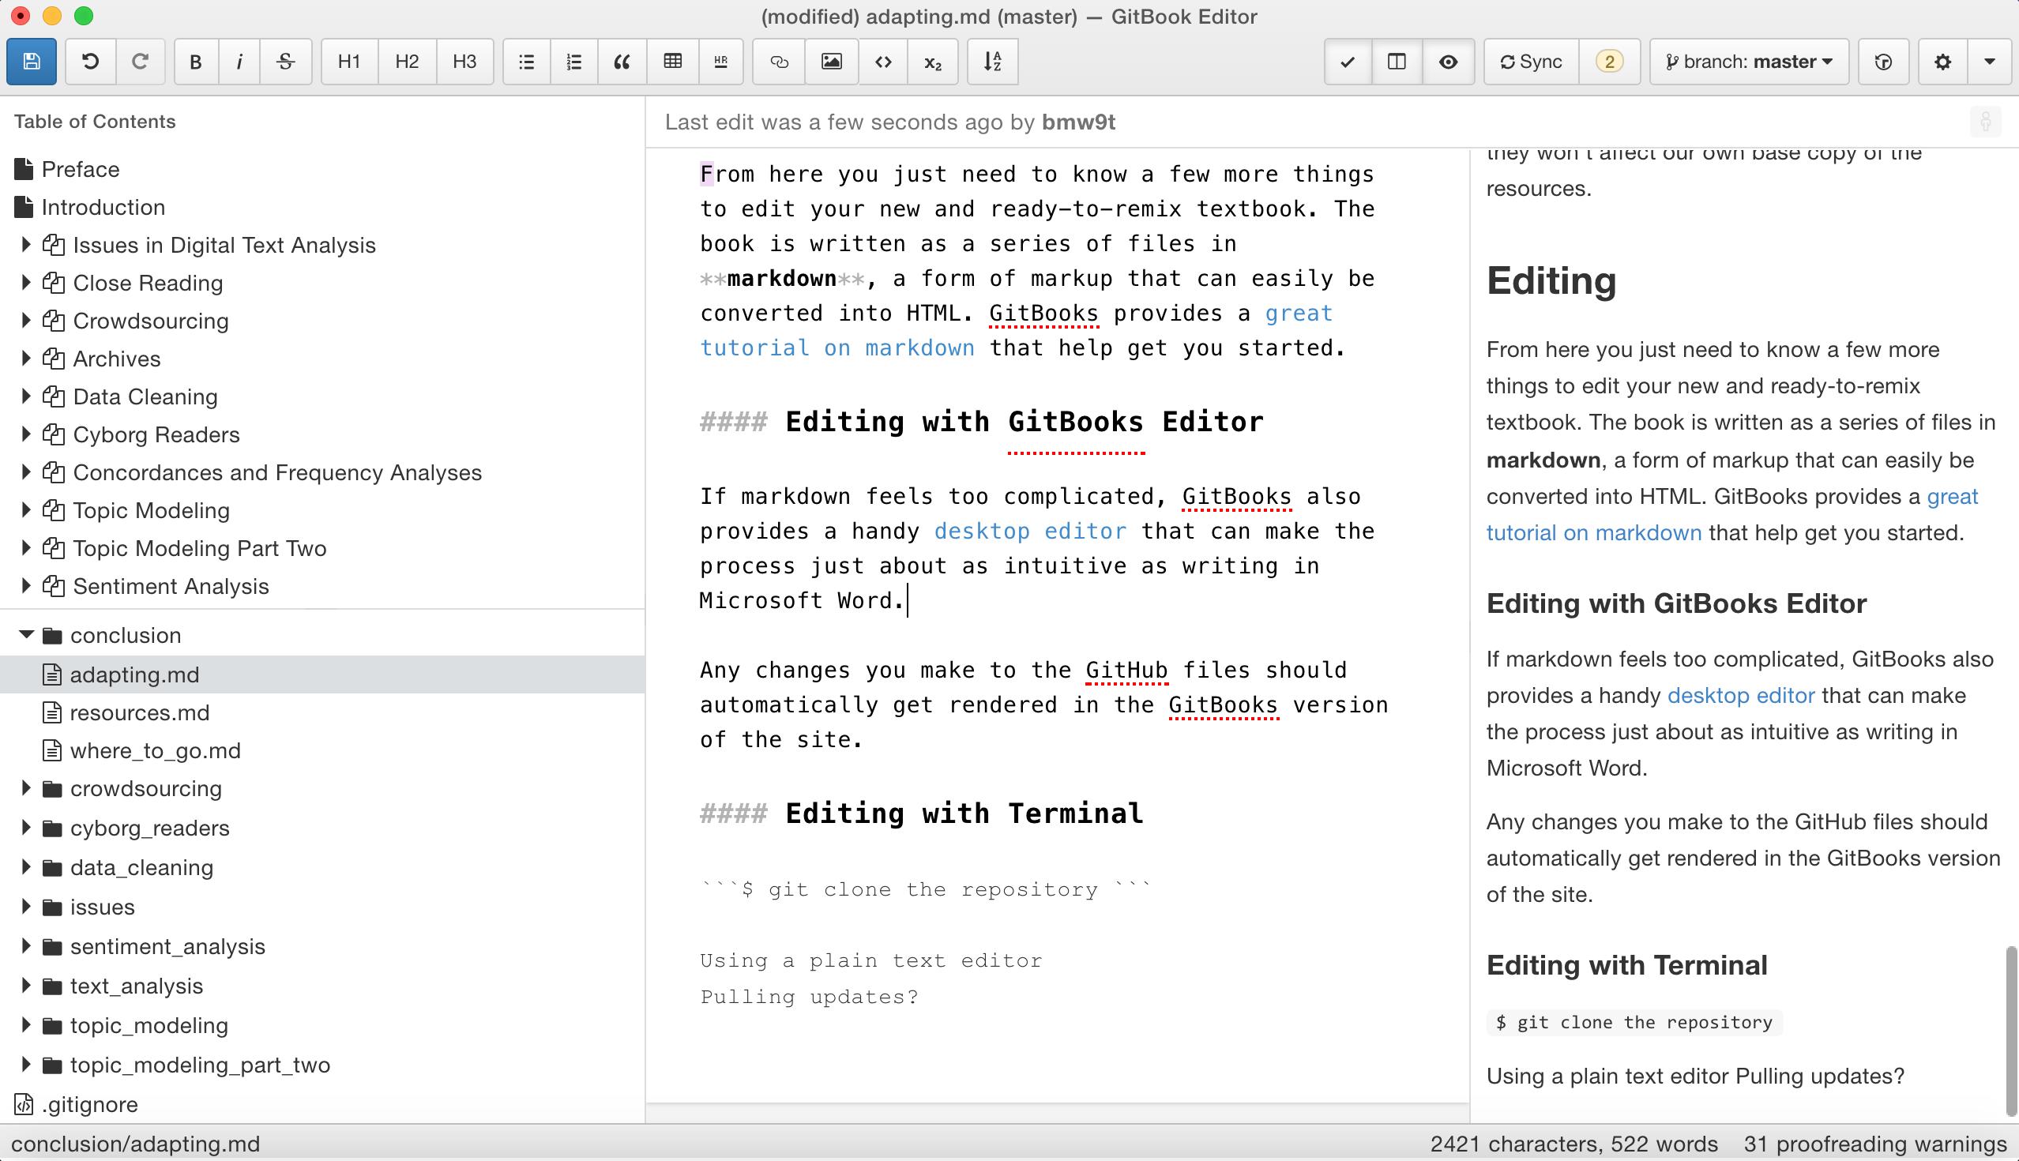Toggle the preview eye button
Viewport: 2019px width, 1161px height.
pos(1448,62)
